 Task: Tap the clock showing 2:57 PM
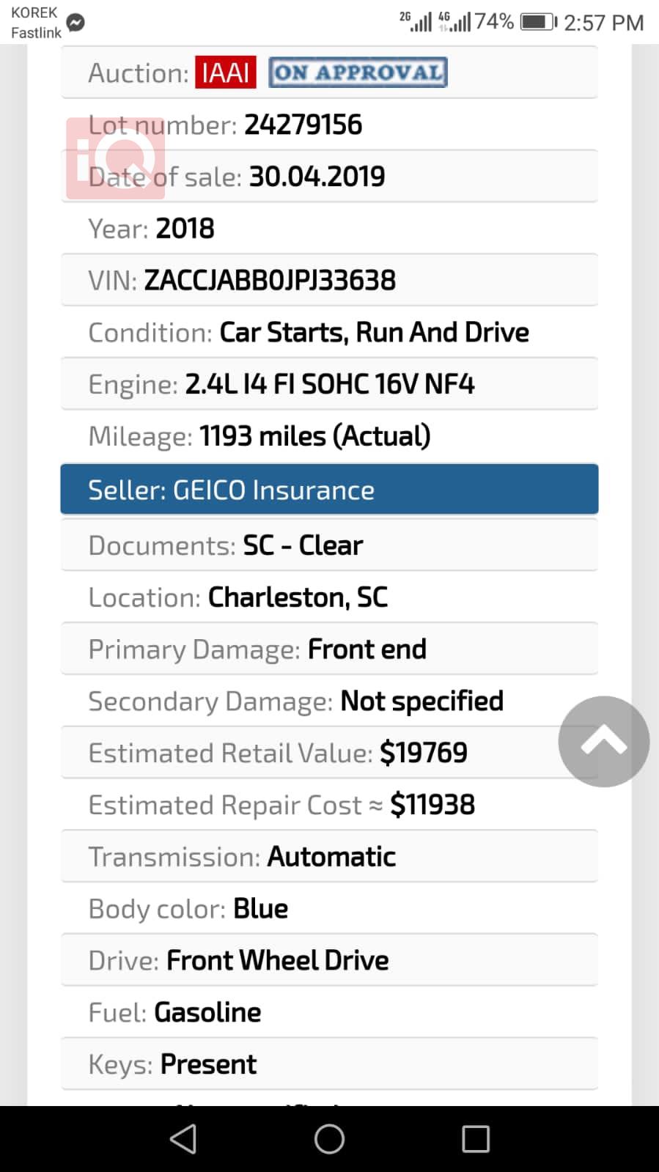pyautogui.click(x=603, y=22)
